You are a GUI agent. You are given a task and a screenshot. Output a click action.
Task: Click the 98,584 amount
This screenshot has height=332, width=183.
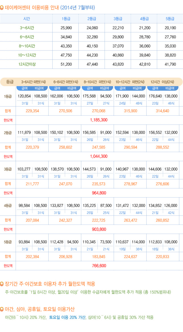coord(24,206)
